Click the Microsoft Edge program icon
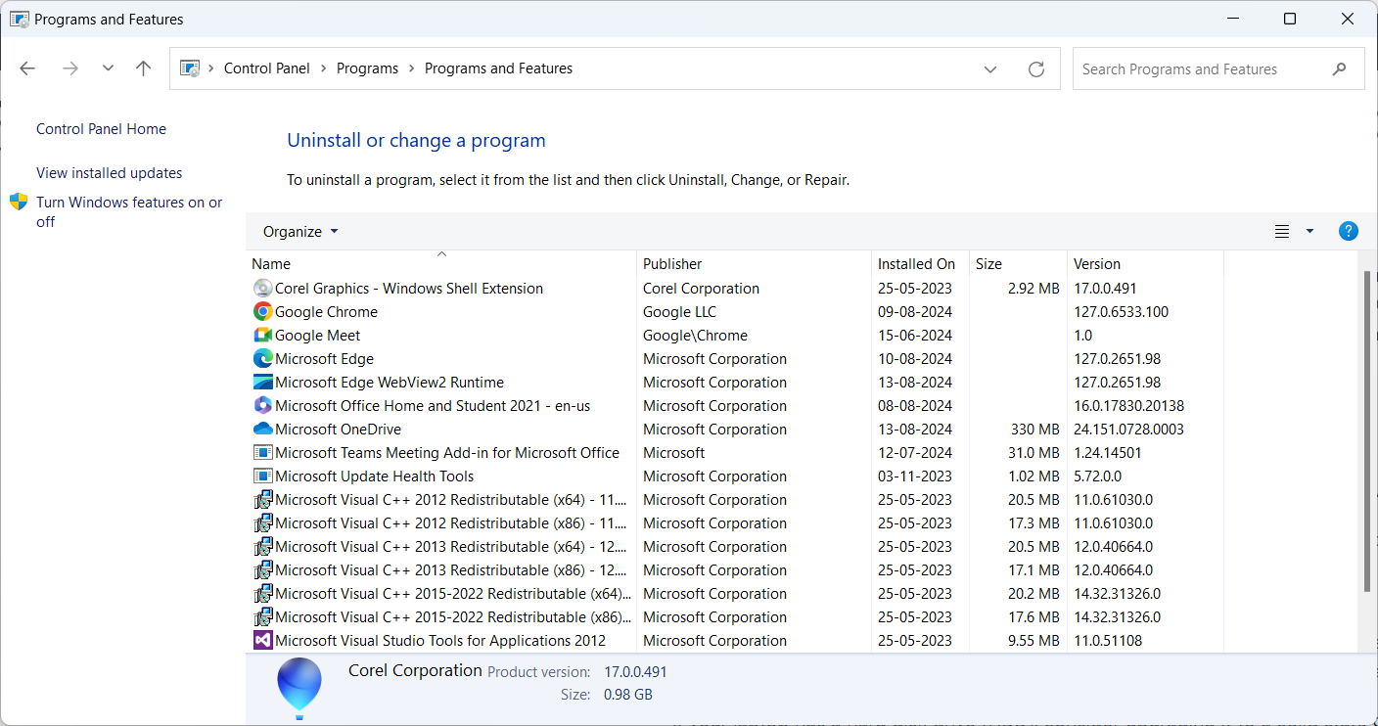 [x=262, y=359]
